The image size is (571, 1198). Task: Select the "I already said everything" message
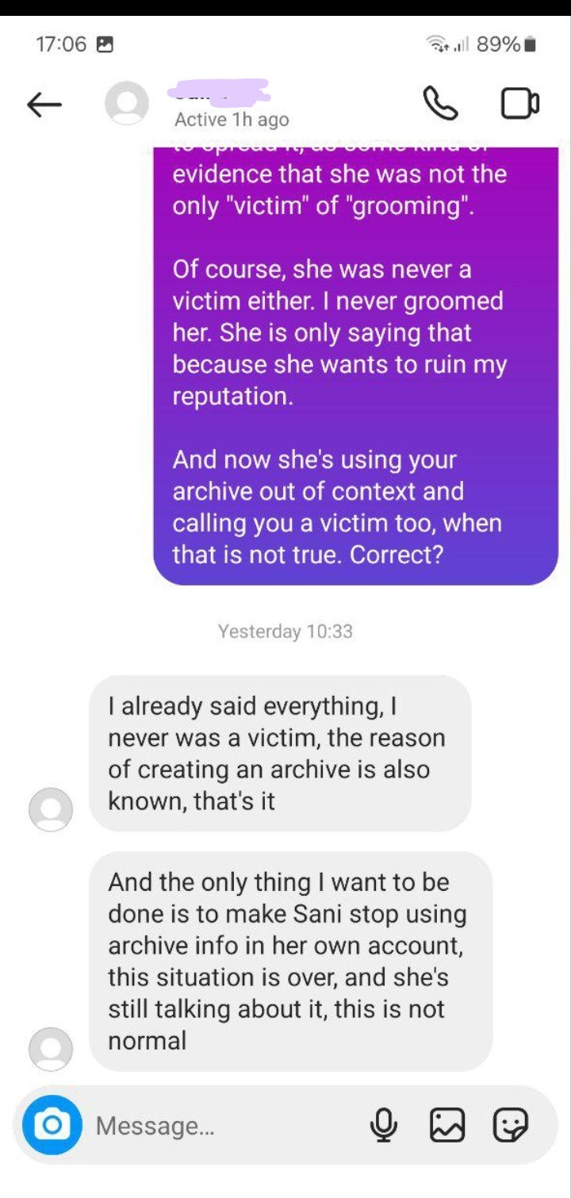click(x=281, y=754)
